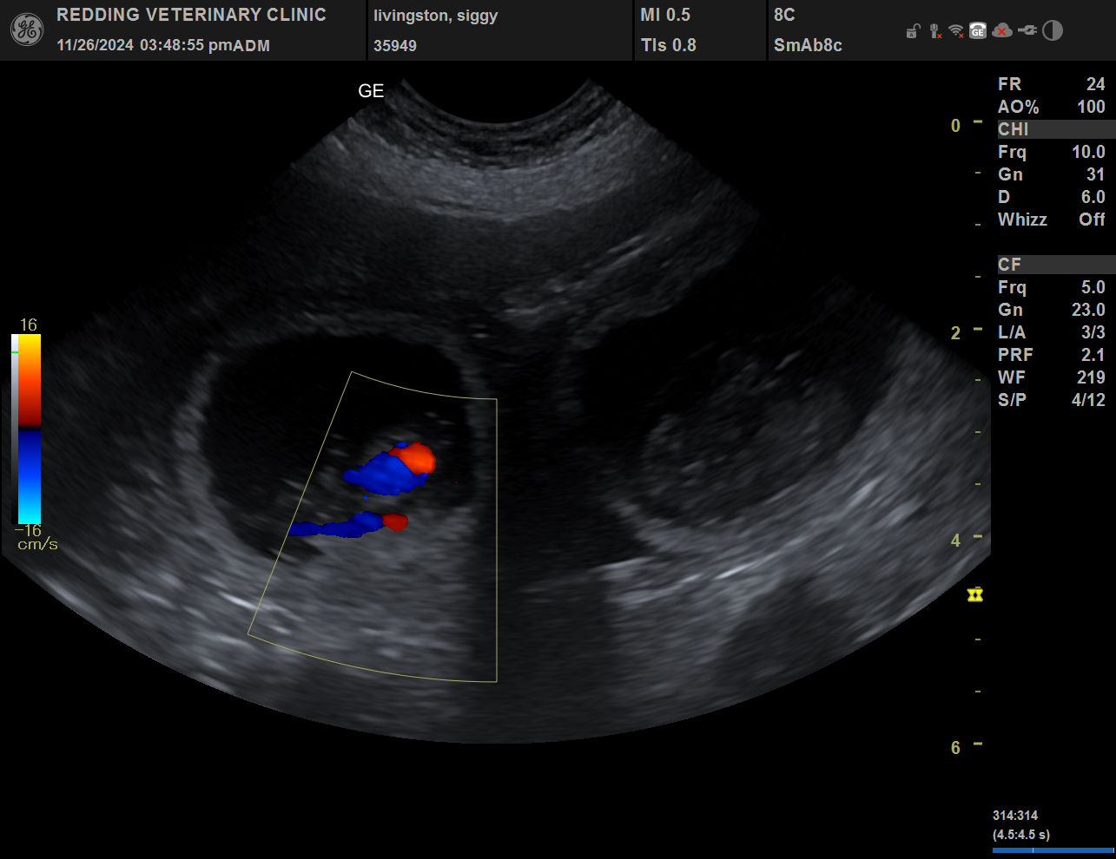1116x859 pixels.
Task: Click the TIs 0.8 indicator
Action: tap(669, 45)
